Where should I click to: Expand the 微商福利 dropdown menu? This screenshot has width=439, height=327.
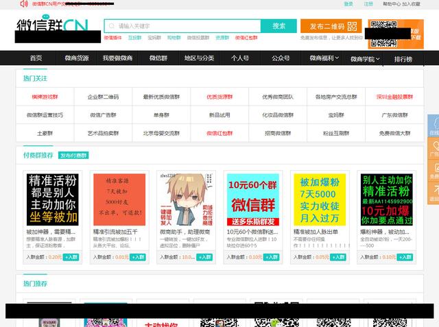click(x=324, y=58)
